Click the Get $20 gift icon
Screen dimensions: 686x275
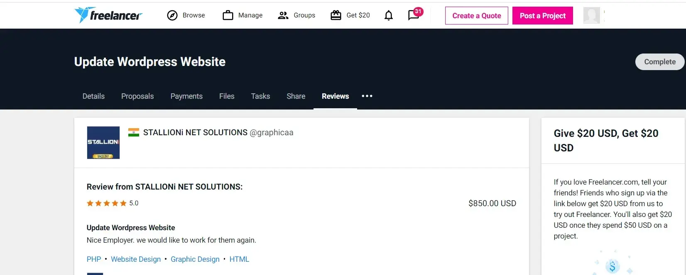pyautogui.click(x=336, y=15)
